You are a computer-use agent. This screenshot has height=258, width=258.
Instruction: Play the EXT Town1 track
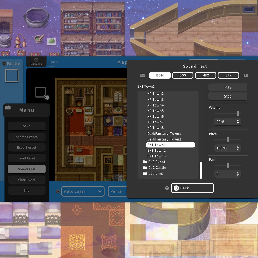[x=227, y=87]
